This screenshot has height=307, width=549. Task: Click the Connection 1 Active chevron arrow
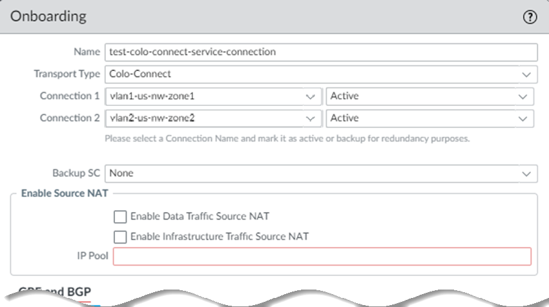point(523,96)
